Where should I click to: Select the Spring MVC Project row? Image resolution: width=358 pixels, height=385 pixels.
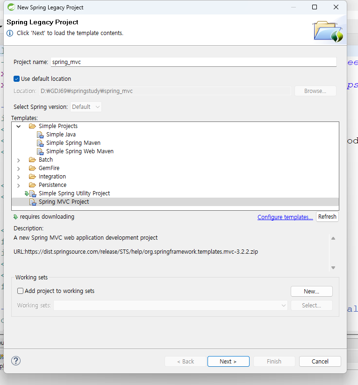(175, 202)
